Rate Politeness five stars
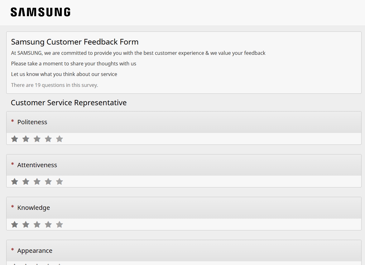 [60, 139]
